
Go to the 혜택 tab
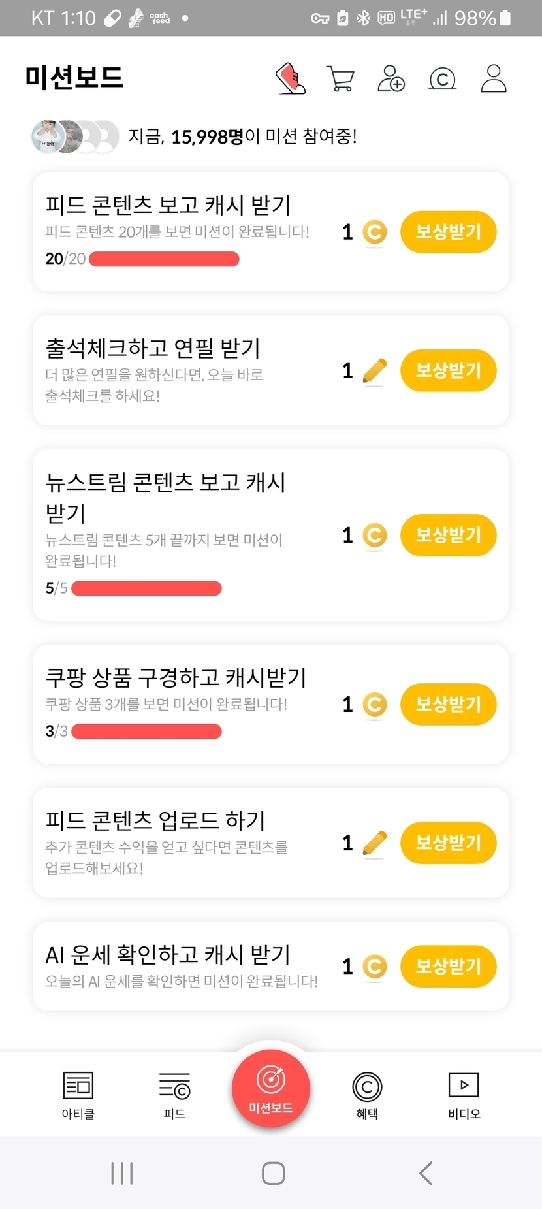tap(367, 1095)
